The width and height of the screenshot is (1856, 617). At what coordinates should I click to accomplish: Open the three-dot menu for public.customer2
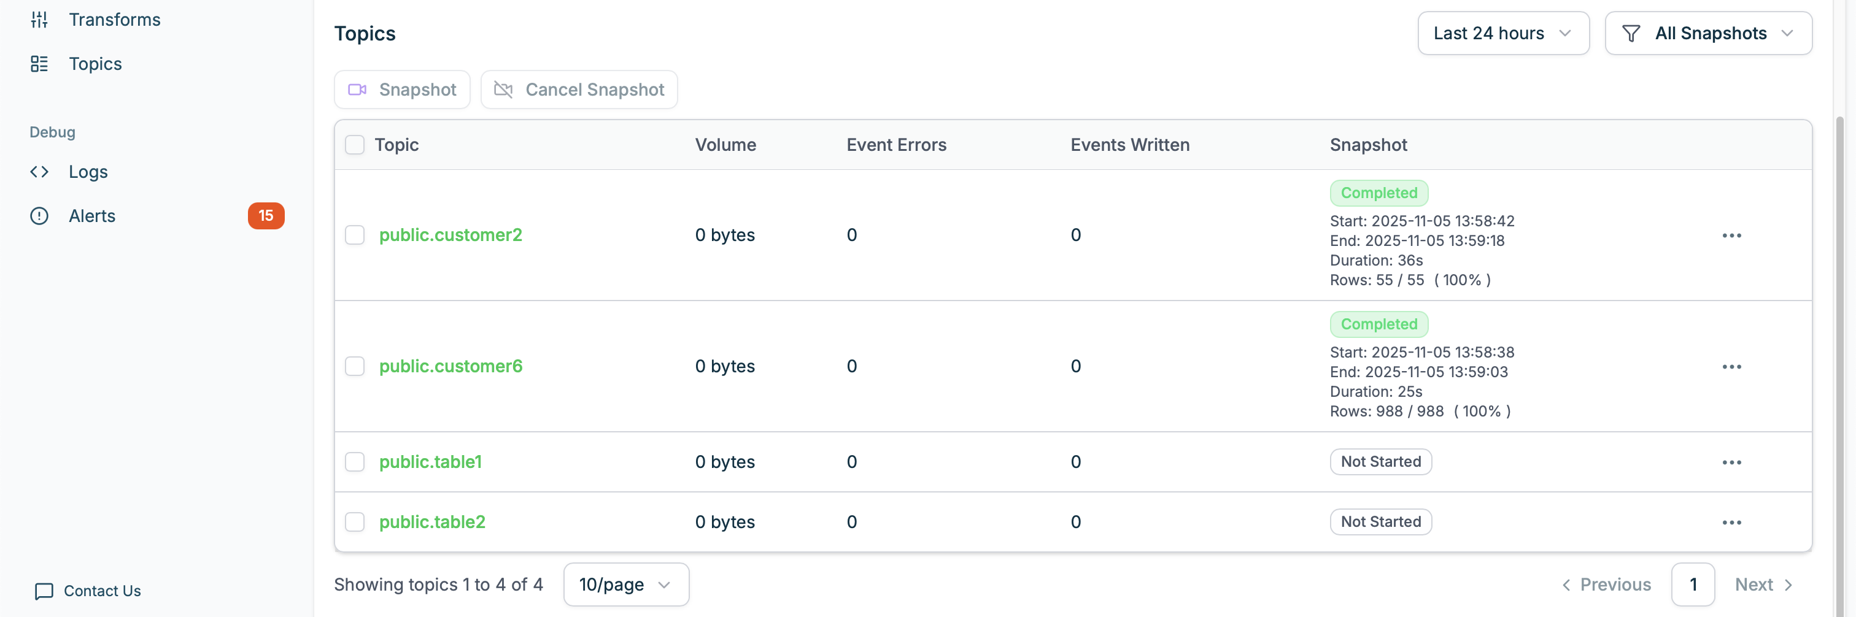click(1731, 236)
